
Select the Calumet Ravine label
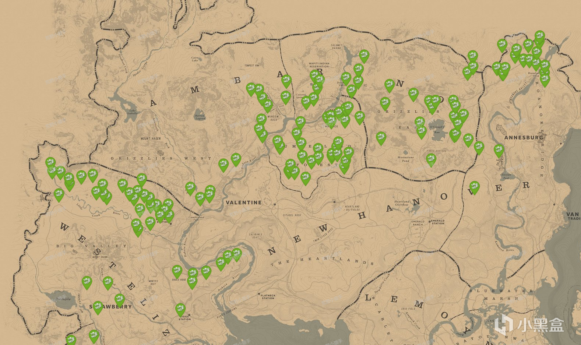[337, 47]
